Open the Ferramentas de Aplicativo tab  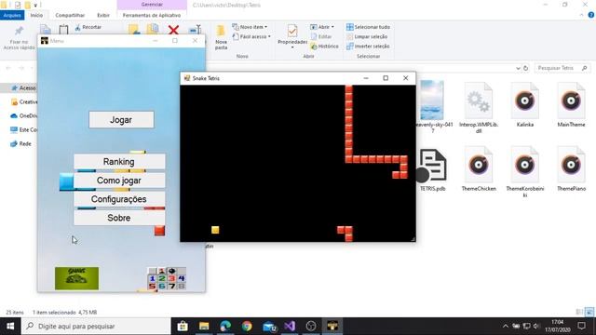[x=152, y=15]
